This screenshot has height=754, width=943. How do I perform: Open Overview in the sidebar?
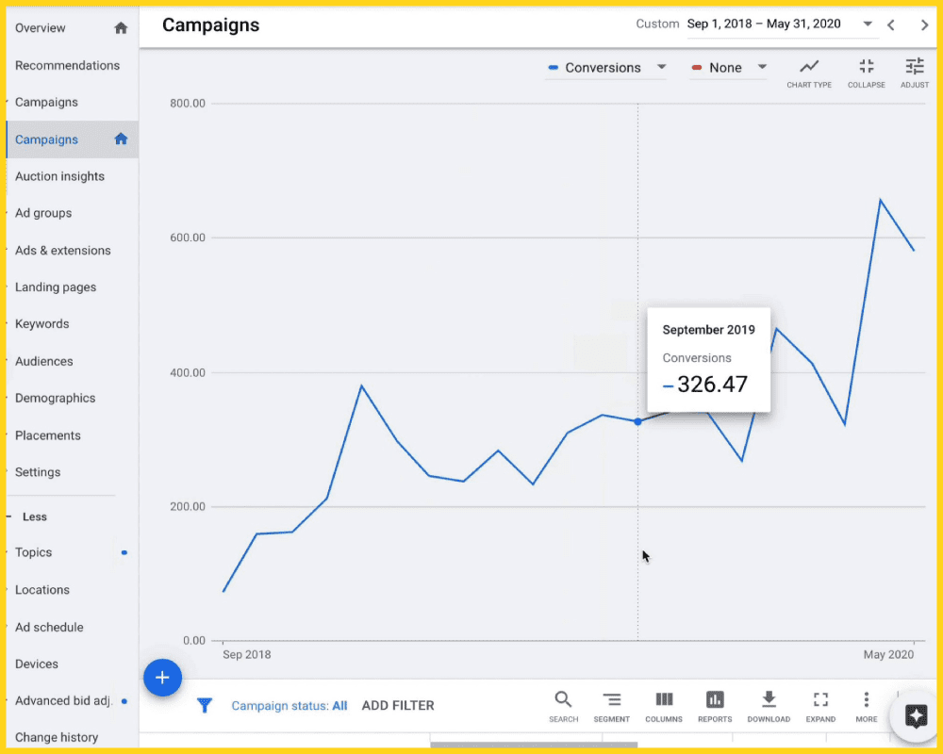click(41, 28)
